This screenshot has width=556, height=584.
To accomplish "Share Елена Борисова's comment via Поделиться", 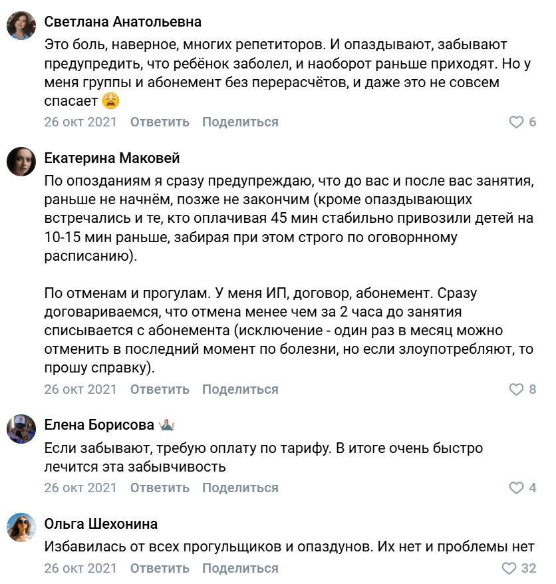I will click(x=240, y=488).
